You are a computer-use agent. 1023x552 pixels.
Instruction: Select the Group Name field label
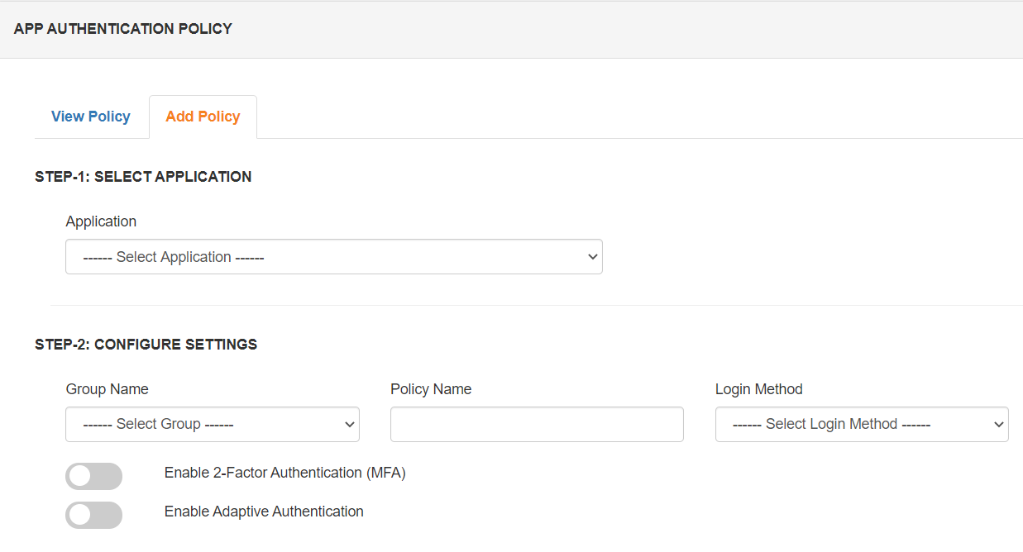107,388
